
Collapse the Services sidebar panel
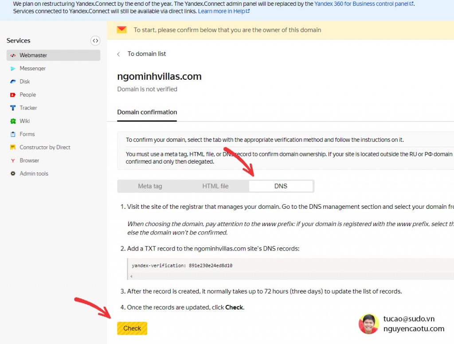[95, 41]
